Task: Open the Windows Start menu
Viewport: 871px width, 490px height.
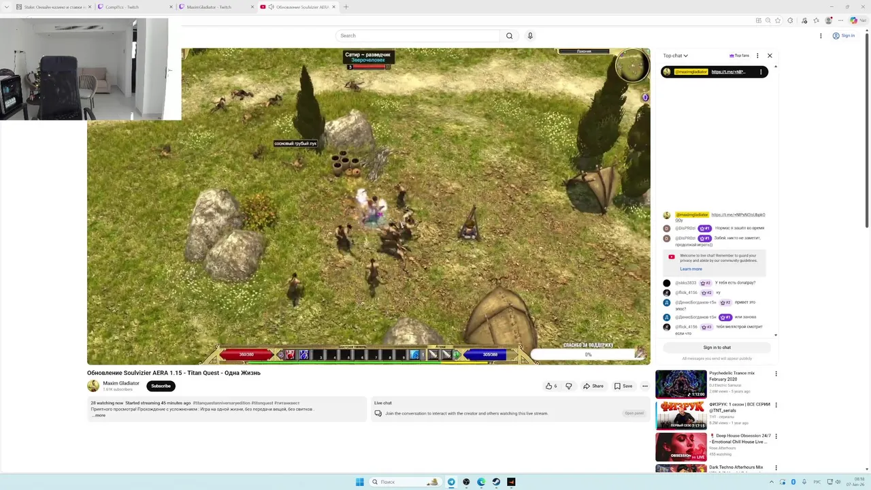Action: click(359, 482)
